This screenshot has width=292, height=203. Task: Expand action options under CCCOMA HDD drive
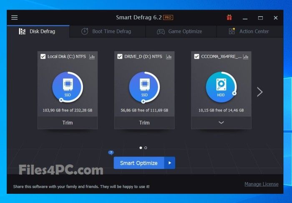tap(221, 123)
